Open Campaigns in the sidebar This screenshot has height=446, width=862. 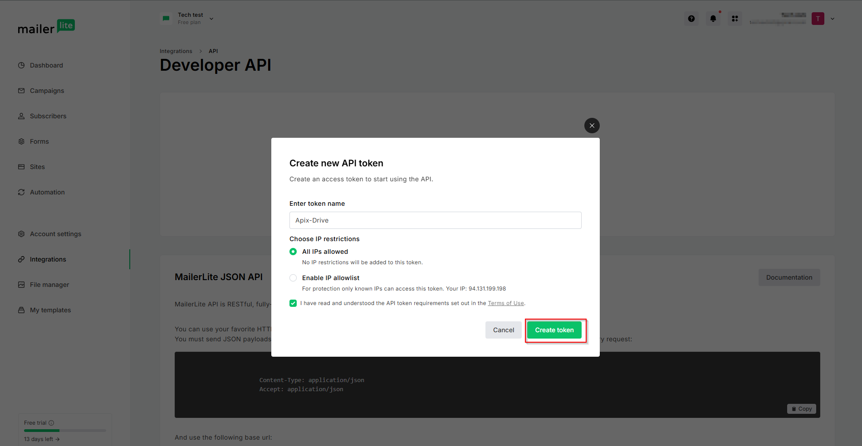pyautogui.click(x=47, y=91)
